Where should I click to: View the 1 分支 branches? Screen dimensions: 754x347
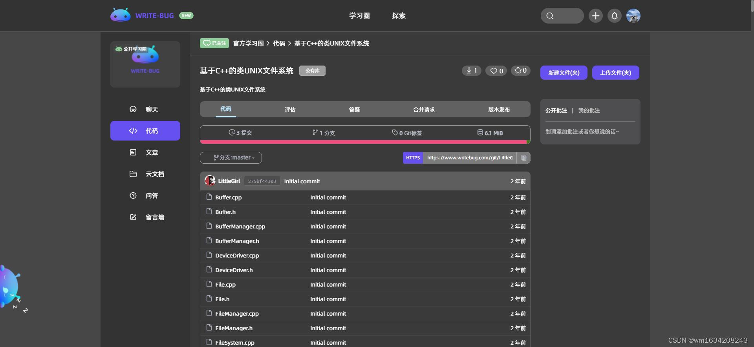[x=324, y=133]
